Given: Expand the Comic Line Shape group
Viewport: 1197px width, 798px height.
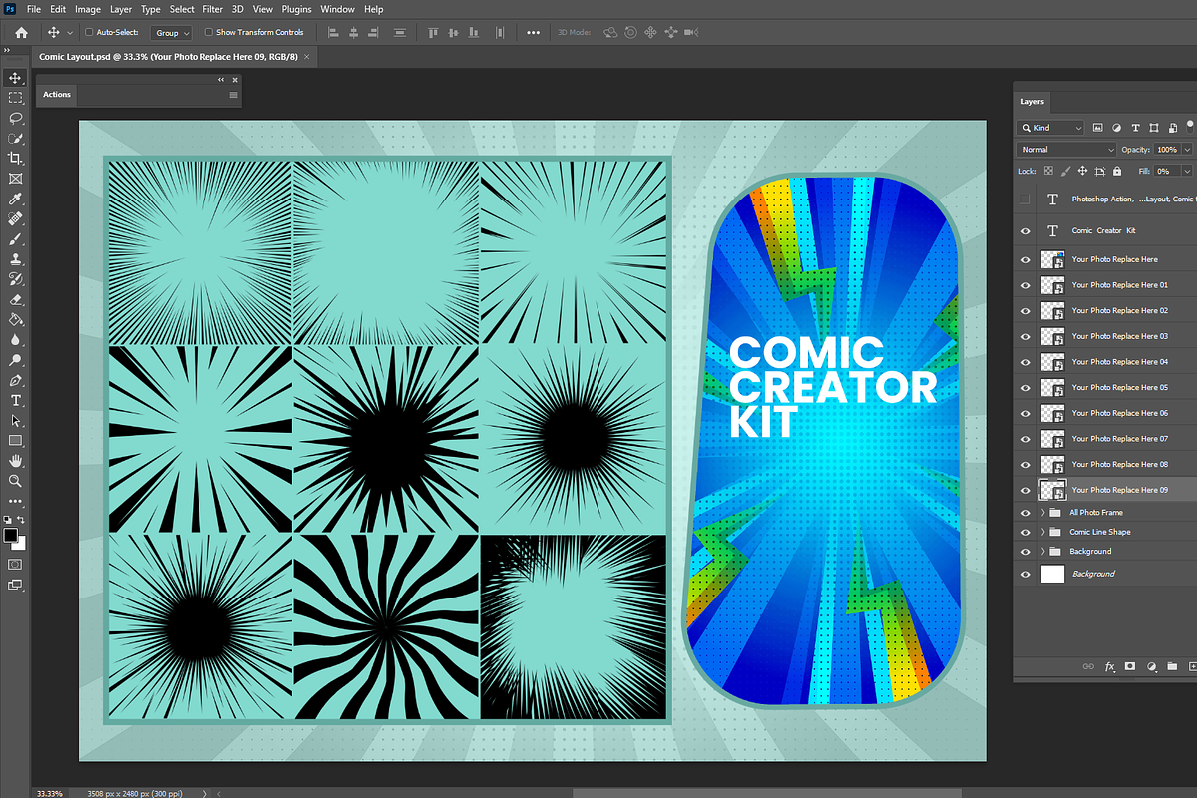Looking at the screenshot, I should pos(1042,532).
